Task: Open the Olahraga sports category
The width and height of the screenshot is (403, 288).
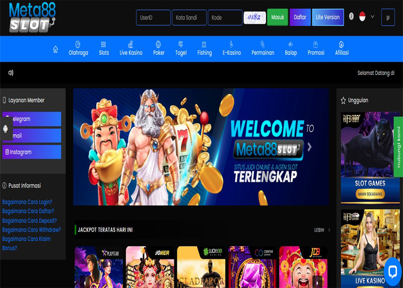Action: pyautogui.click(x=78, y=48)
